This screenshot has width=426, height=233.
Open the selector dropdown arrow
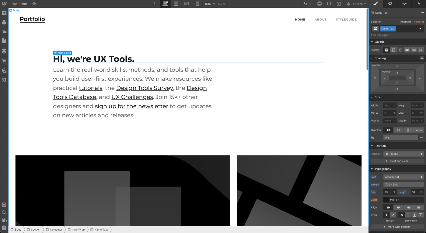click(420, 29)
